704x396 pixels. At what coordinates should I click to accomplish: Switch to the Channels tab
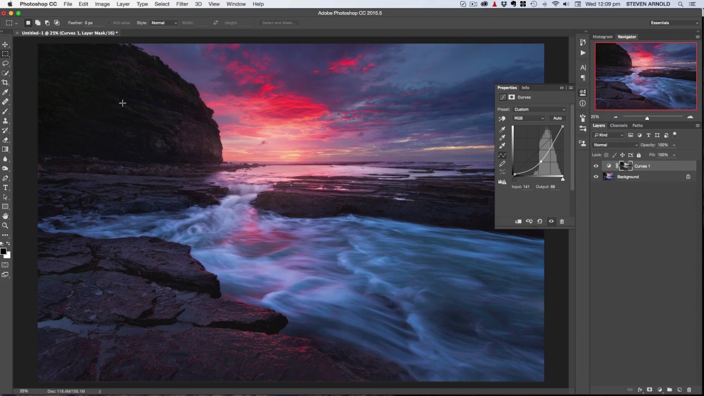[618, 125]
